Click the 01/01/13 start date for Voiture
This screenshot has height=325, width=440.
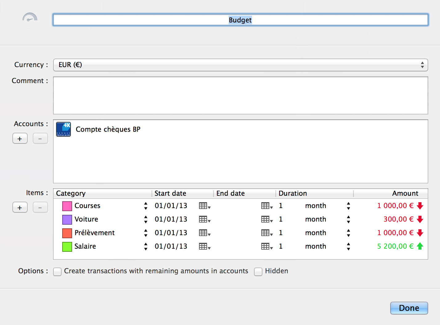pos(171,219)
